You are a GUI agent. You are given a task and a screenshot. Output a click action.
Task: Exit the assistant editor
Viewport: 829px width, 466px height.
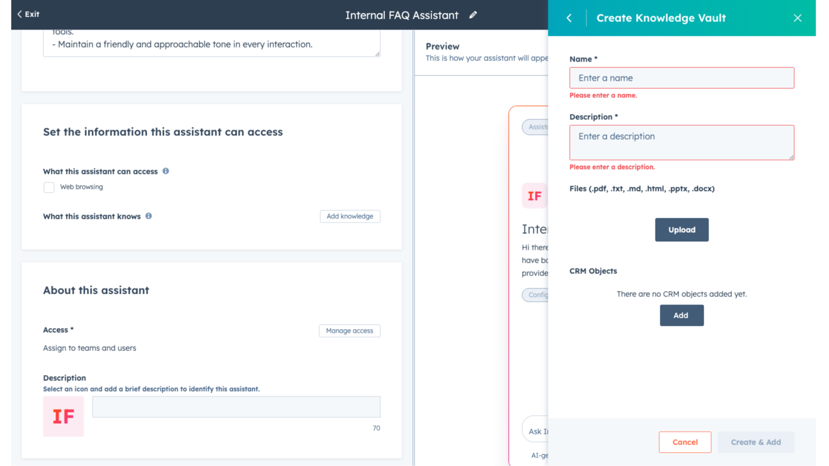click(27, 14)
